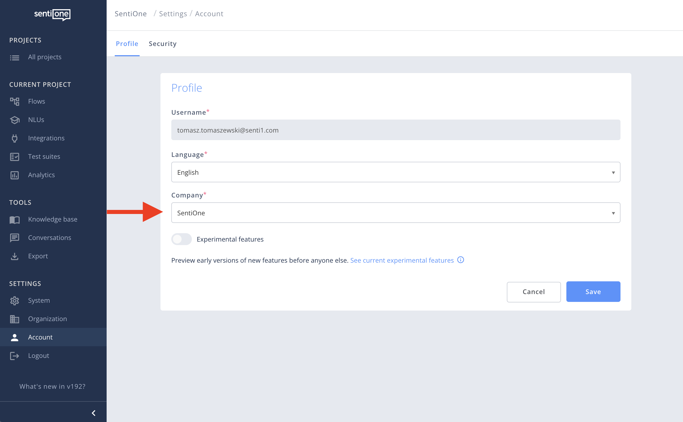The width and height of the screenshot is (683, 422).
Task: Switch to the Security tab
Action: [x=162, y=44]
